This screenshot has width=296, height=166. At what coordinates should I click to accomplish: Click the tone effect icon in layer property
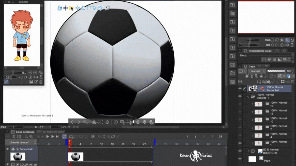pyautogui.click(x=274, y=59)
